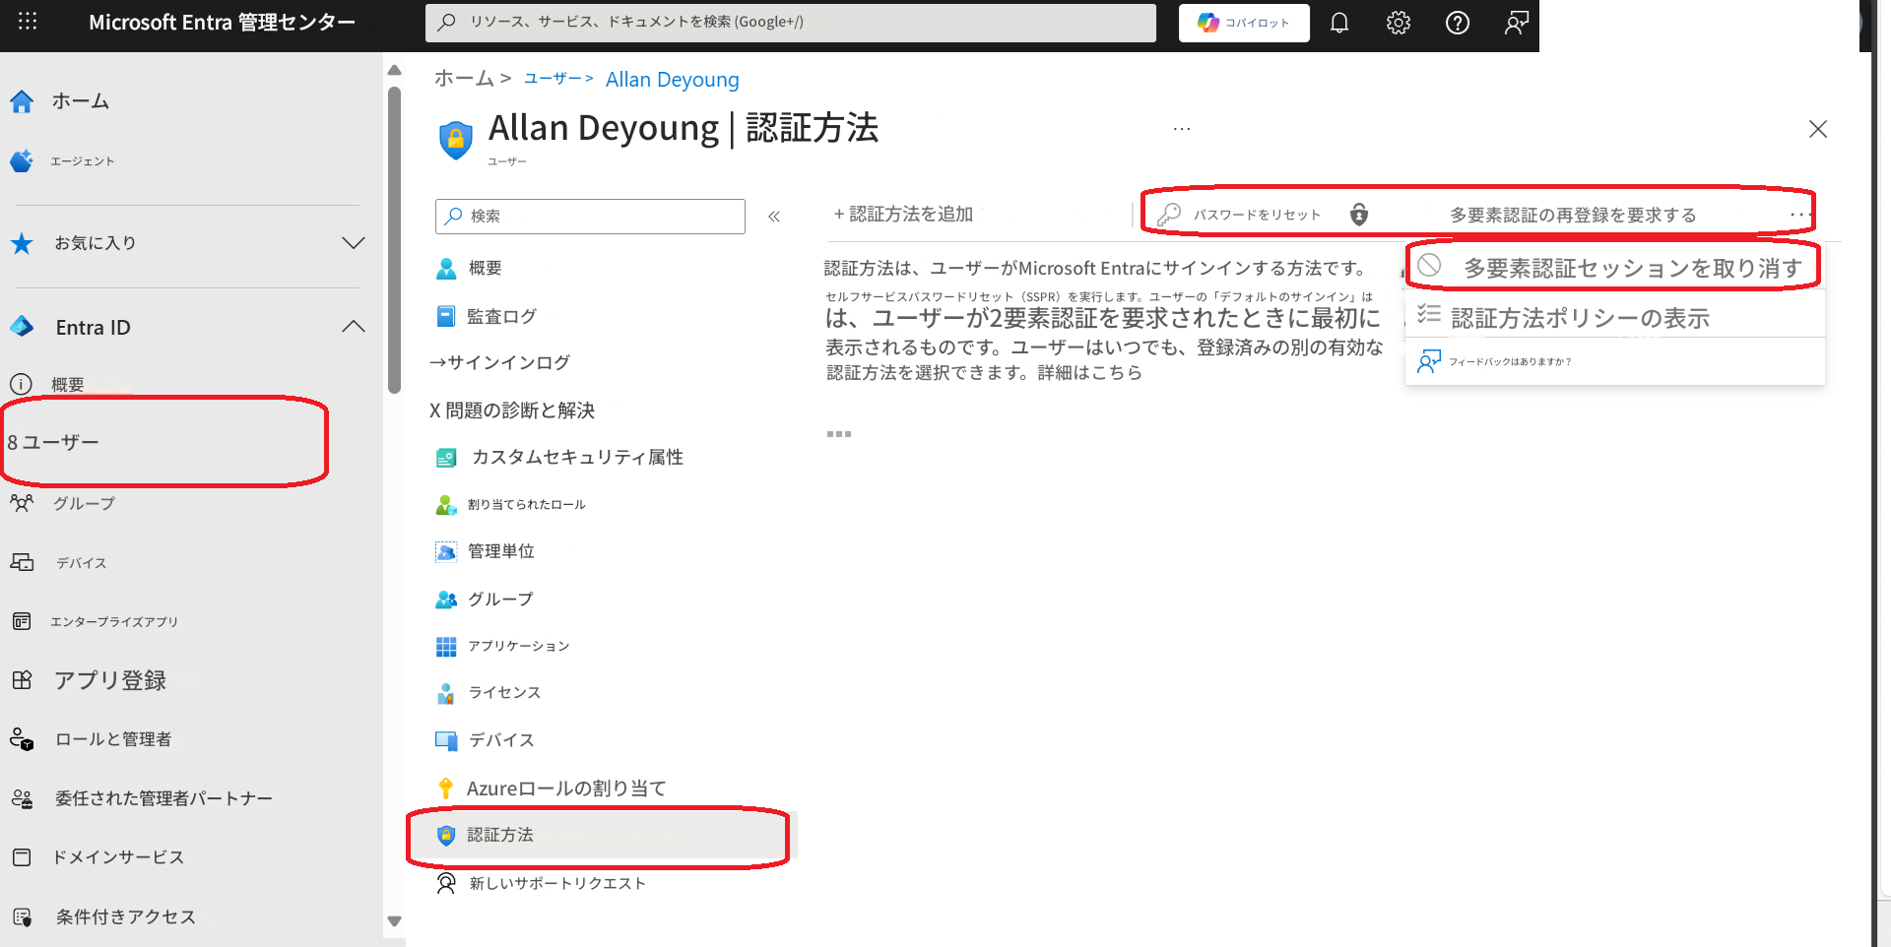Go to ホーム in the left navigation
The image size is (1891, 947).
click(x=81, y=101)
